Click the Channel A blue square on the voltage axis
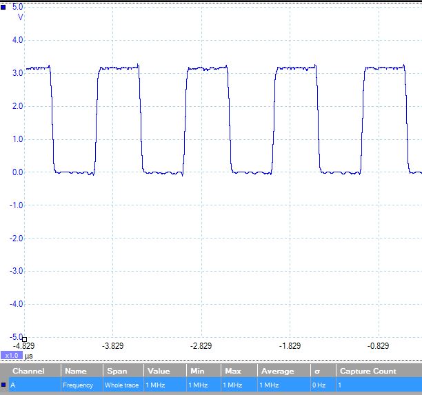The height and width of the screenshot is (395, 422). pyautogui.click(x=3, y=8)
